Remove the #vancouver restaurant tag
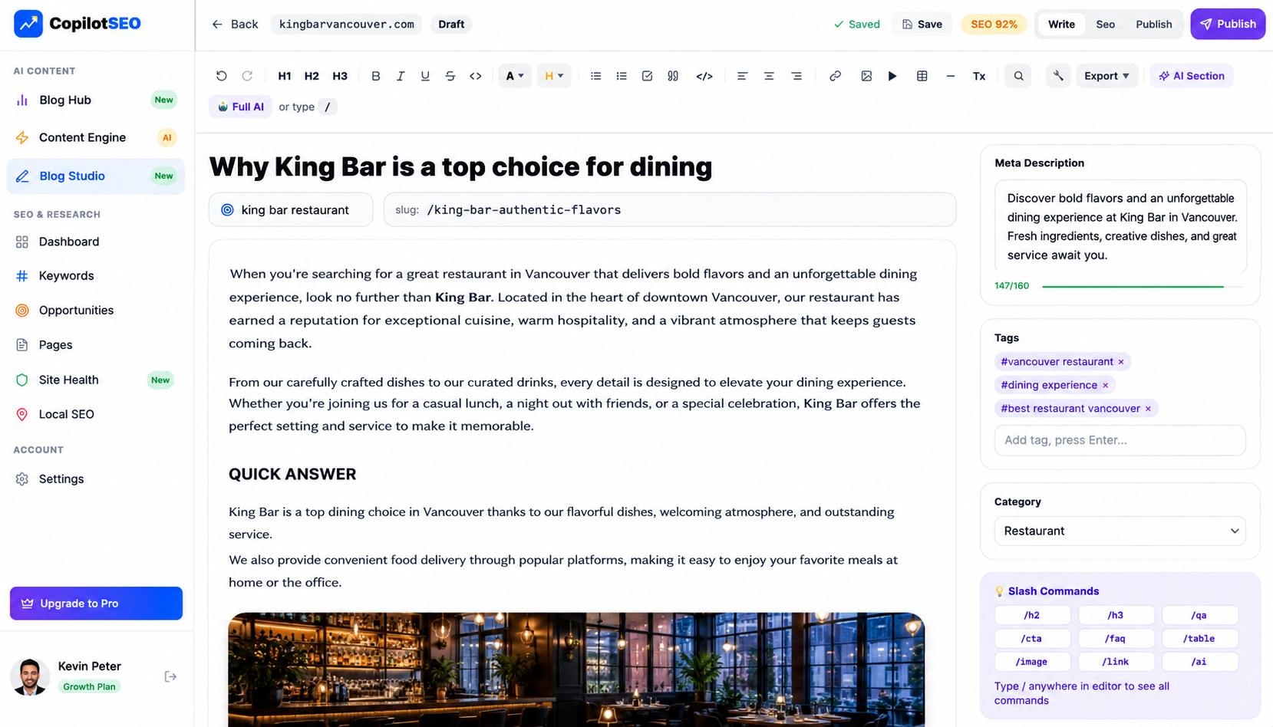 (1121, 362)
